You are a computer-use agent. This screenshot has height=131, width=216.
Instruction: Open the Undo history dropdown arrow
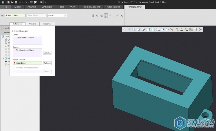tap(23, 2)
